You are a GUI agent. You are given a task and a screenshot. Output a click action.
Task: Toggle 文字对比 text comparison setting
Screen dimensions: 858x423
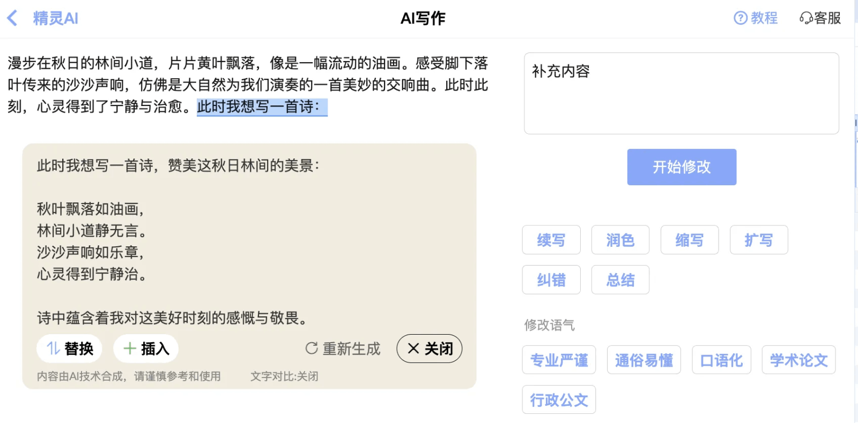click(x=284, y=376)
